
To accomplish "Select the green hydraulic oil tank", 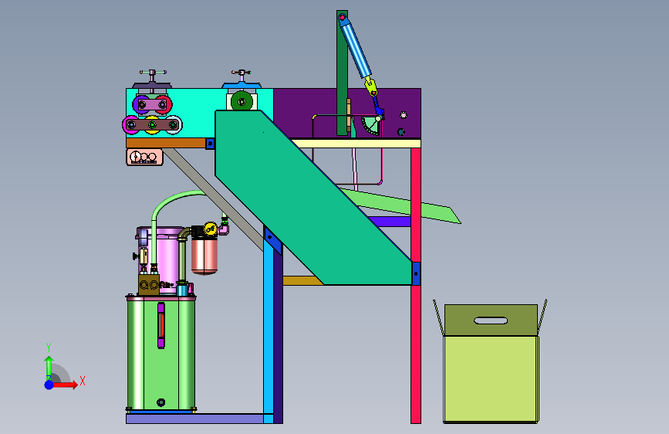I will click(x=160, y=354).
